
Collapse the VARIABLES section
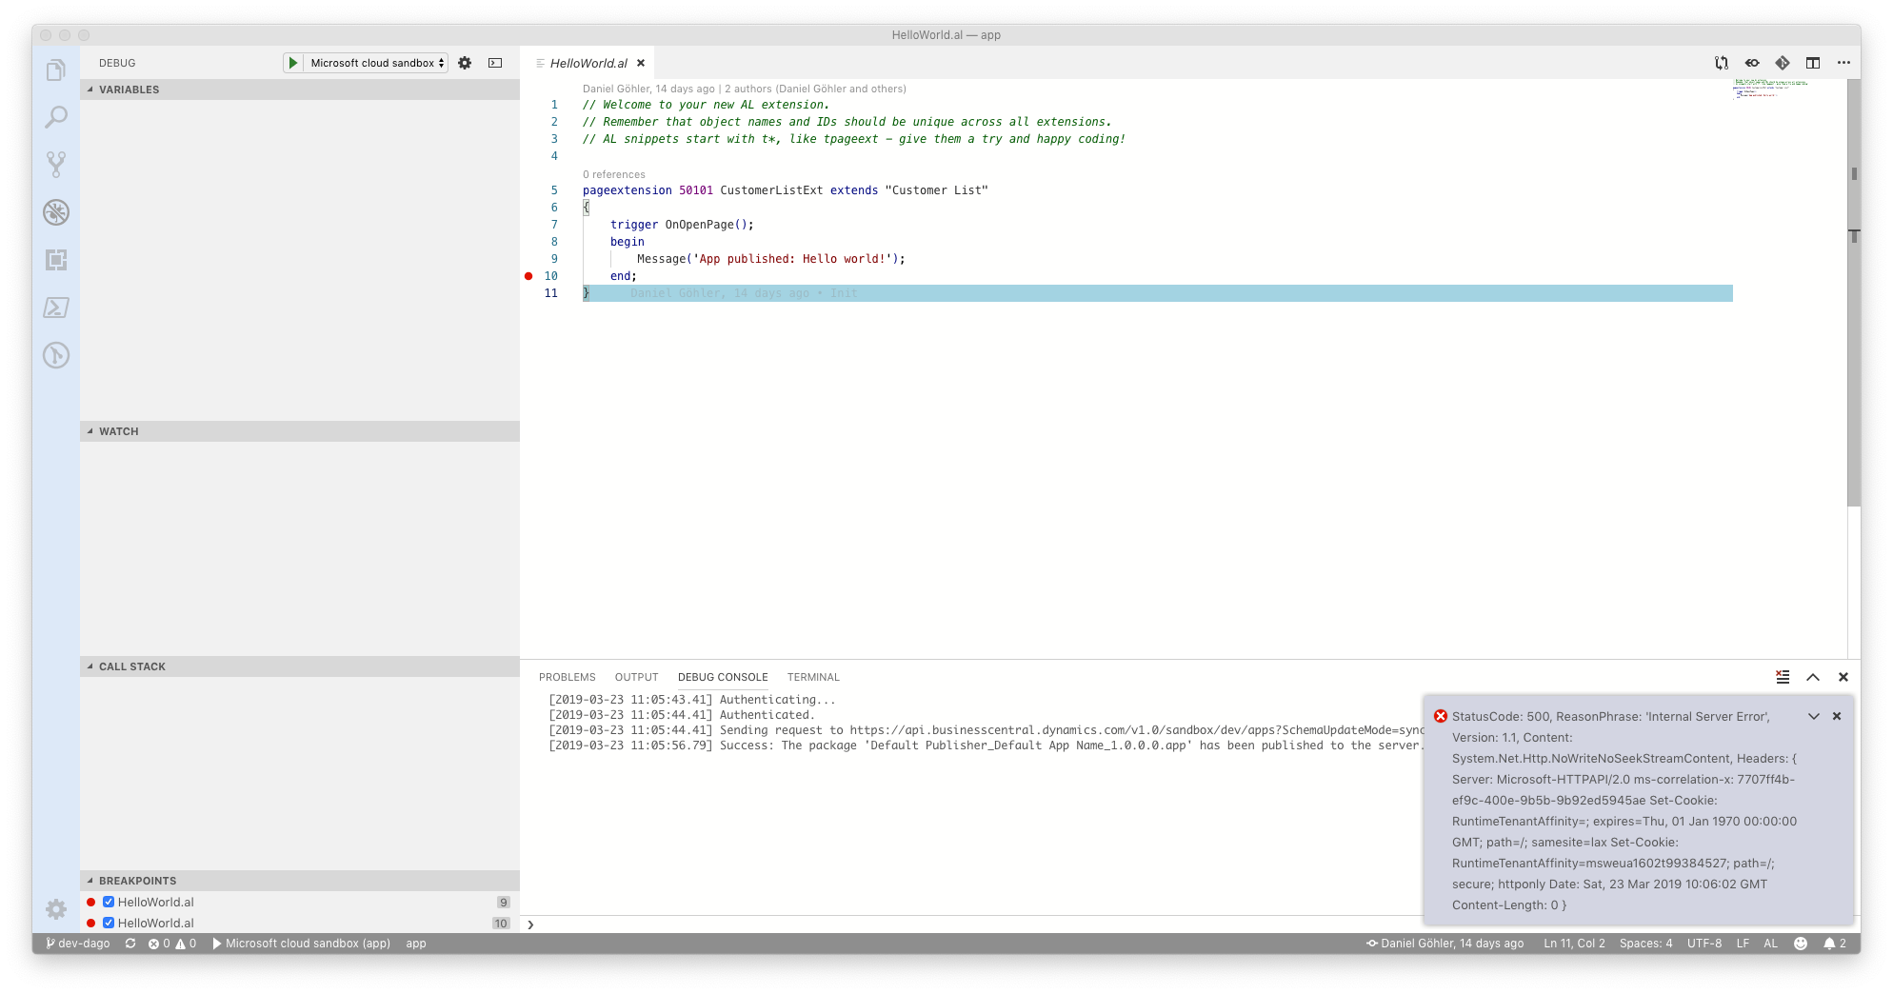pyautogui.click(x=300, y=89)
